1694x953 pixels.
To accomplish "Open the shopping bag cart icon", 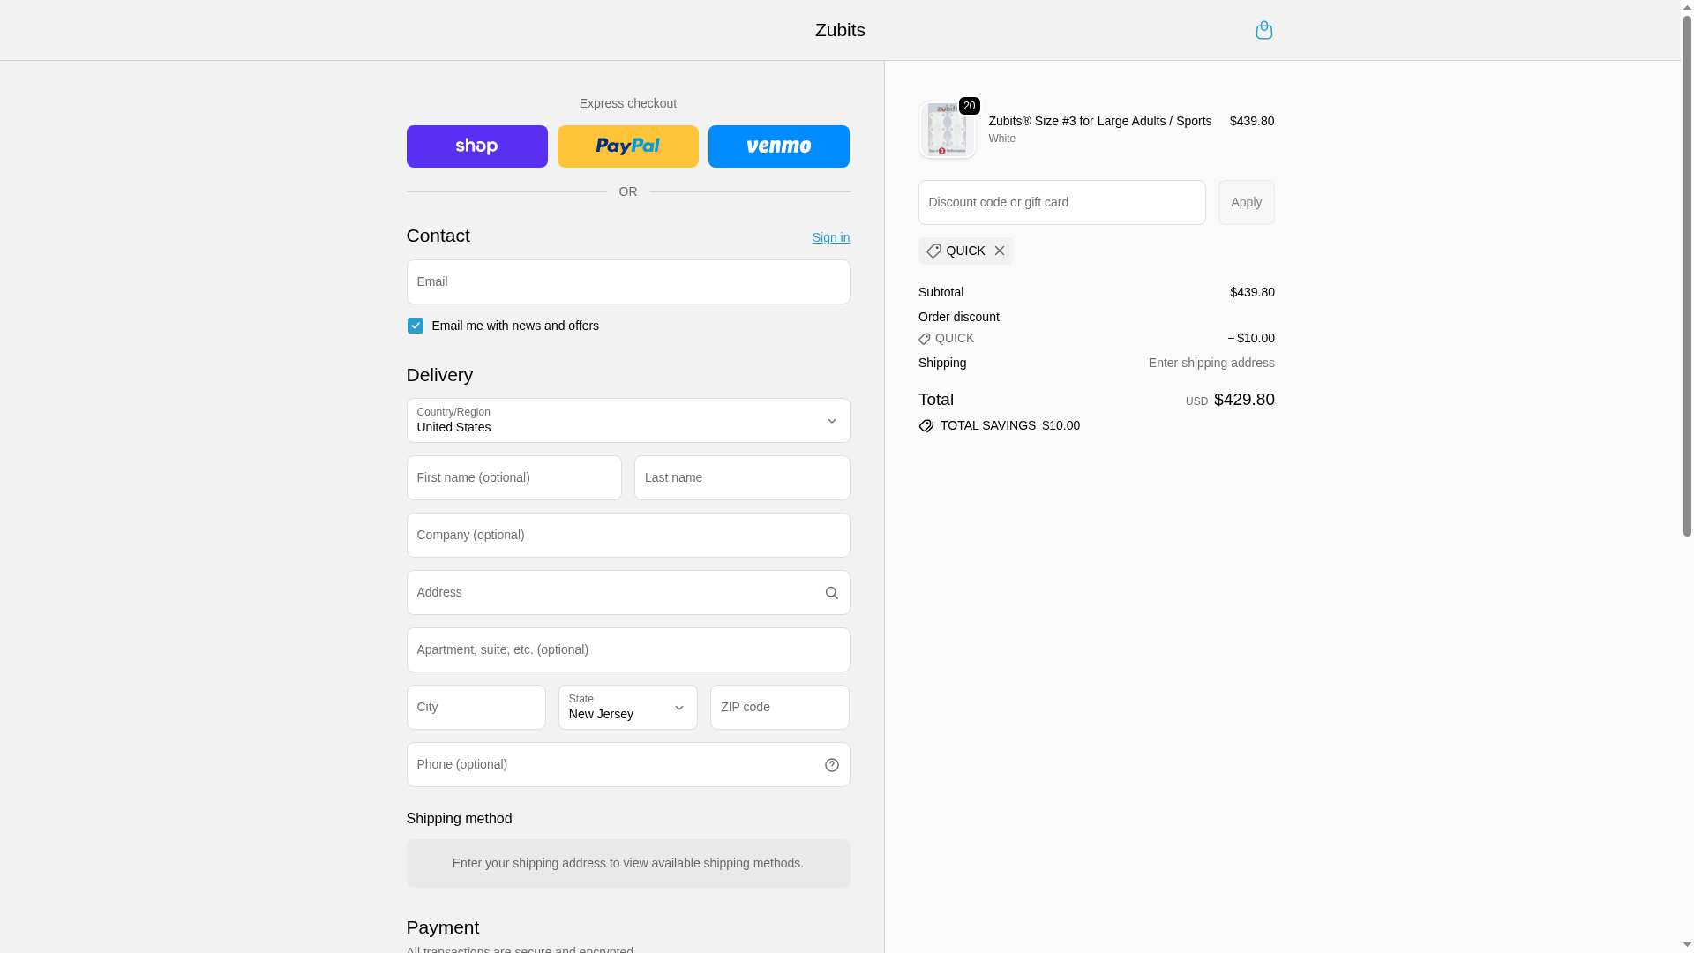I will tap(1263, 30).
